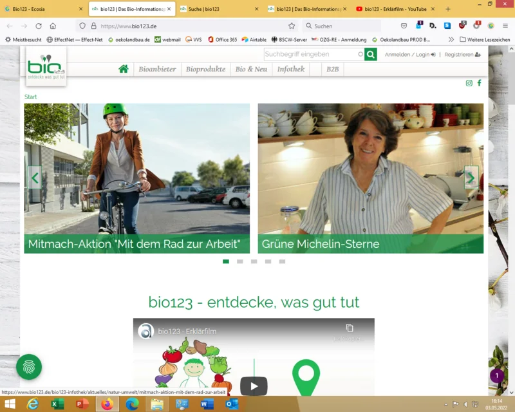The width and height of the screenshot is (515, 412).
Task: Expand hidden bookmarks with double chevron
Action: pyautogui.click(x=451, y=39)
